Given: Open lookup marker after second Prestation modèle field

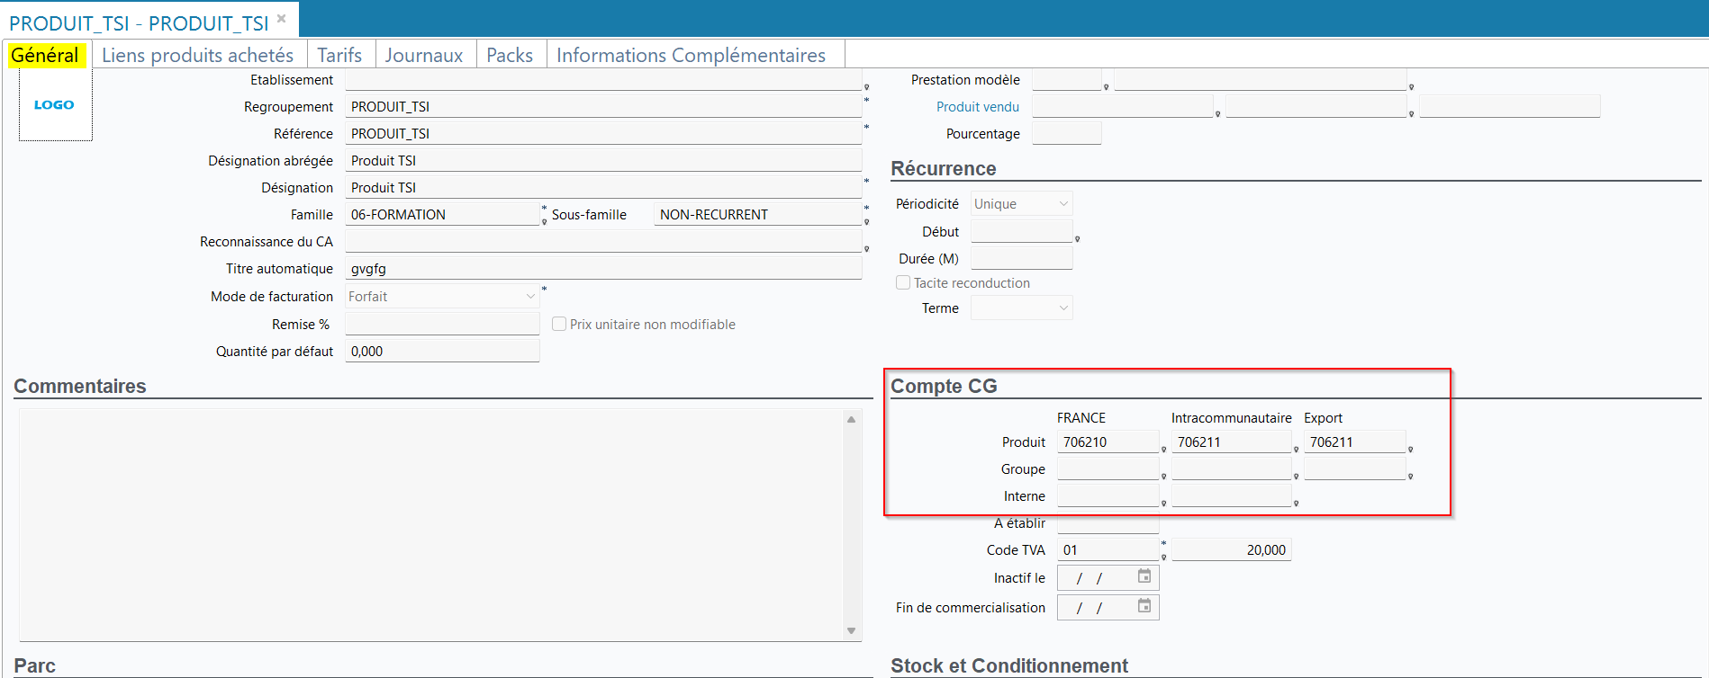Looking at the screenshot, I should tap(1411, 87).
